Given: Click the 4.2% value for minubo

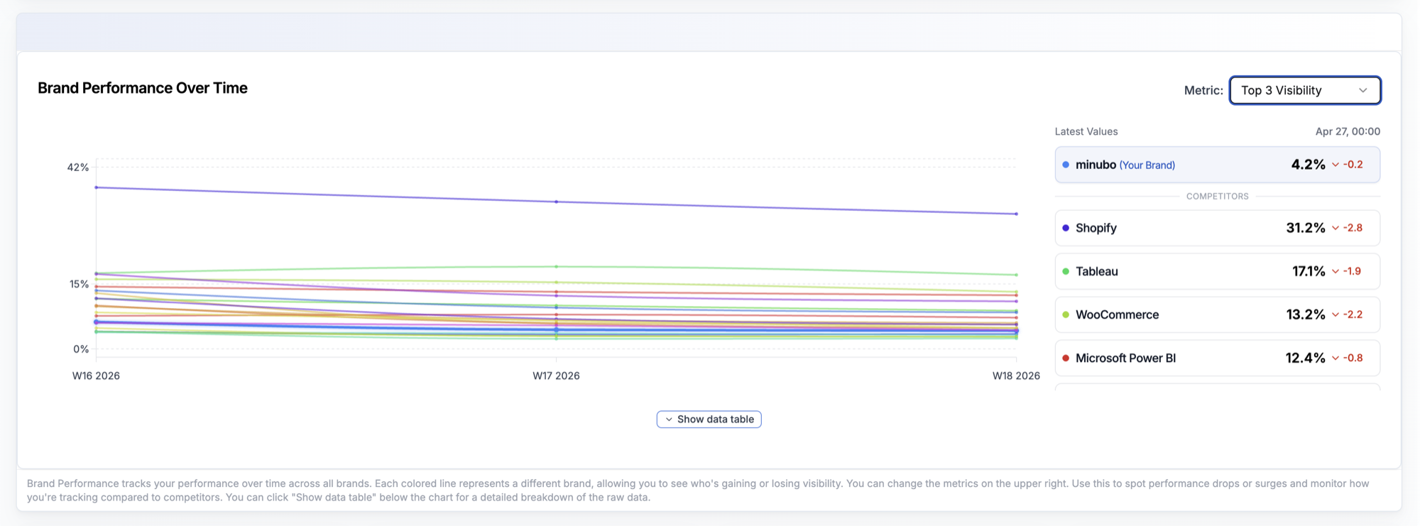Looking at the screenshot, I should [x=1309, y=165].
